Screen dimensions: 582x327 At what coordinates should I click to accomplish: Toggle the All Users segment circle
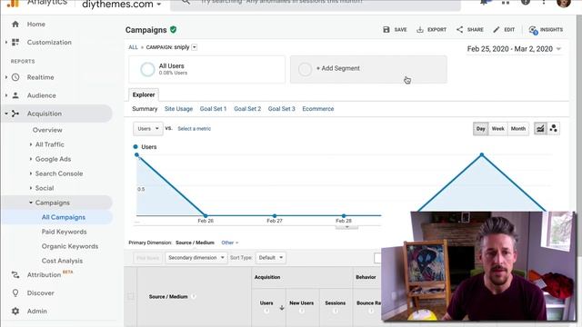click(147, 69)
